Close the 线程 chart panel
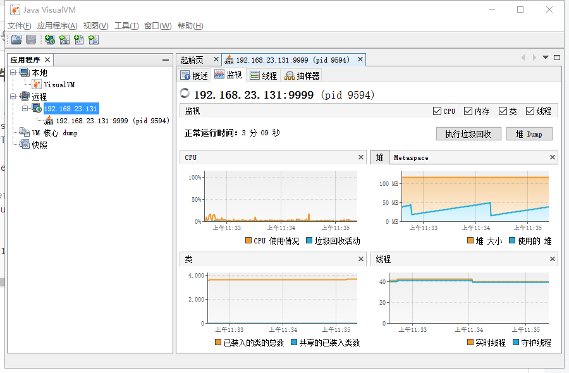The image size is (569, 373). point(553,259)
